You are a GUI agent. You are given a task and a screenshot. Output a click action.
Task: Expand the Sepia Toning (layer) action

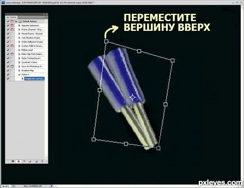pos(19,58)
